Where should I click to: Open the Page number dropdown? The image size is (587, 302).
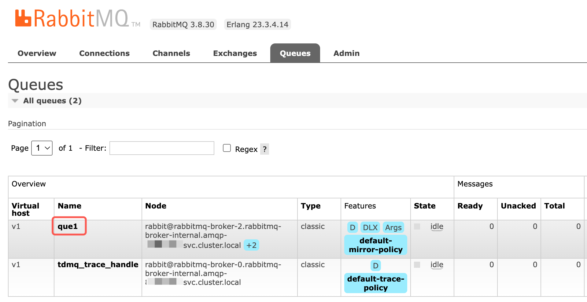tap(42, 148)
